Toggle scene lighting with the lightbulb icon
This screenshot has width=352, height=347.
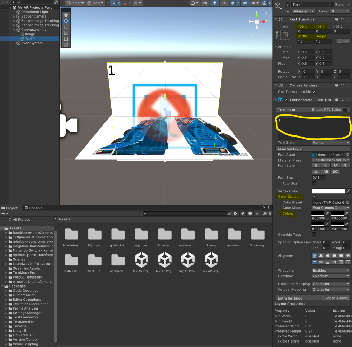(215, 3)
